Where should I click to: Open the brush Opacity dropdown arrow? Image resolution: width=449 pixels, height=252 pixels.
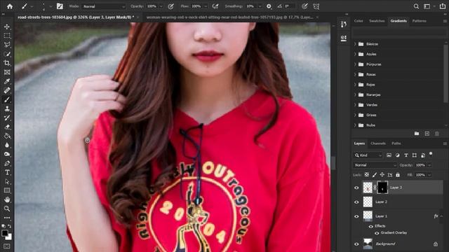pyautogui.click(x=161, y=6)
